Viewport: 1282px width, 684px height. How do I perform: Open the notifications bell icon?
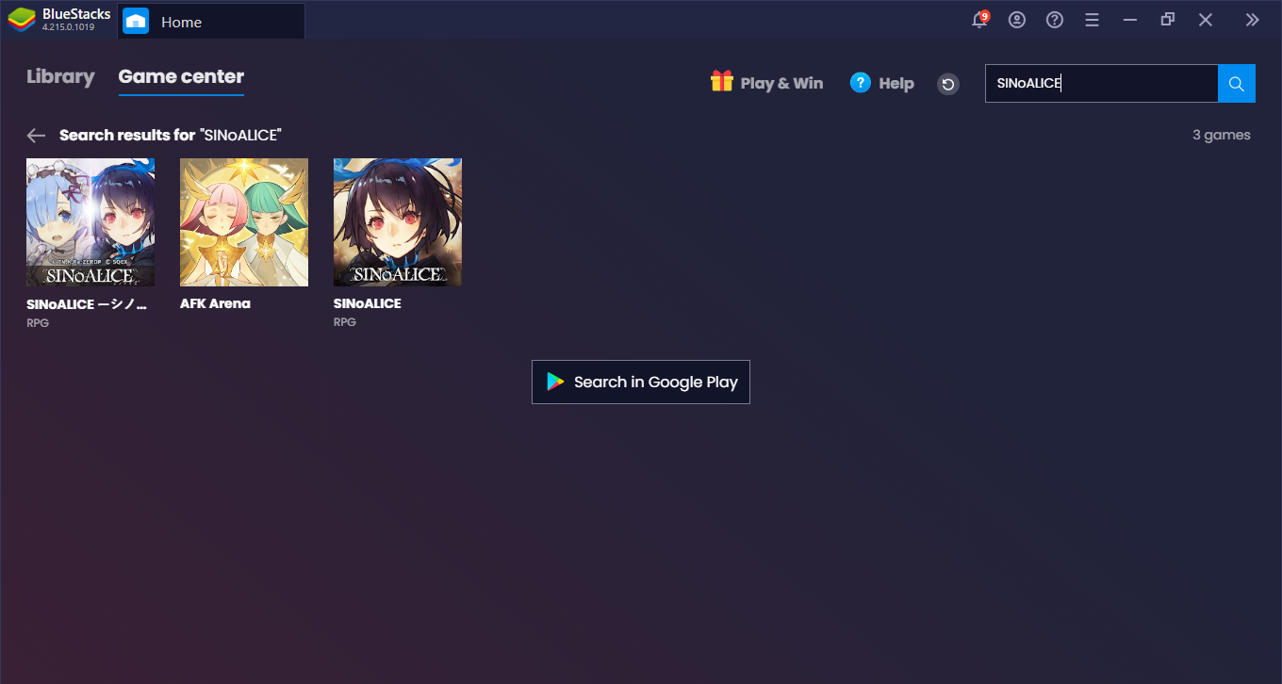980,19
